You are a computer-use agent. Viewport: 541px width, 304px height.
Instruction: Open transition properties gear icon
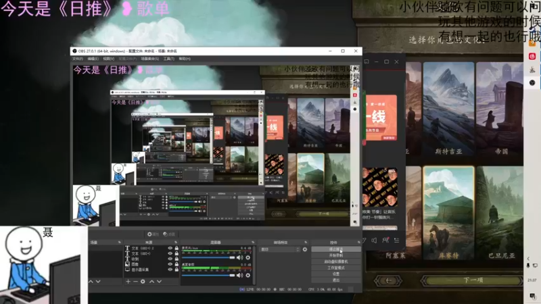click(x=305, y=249)
